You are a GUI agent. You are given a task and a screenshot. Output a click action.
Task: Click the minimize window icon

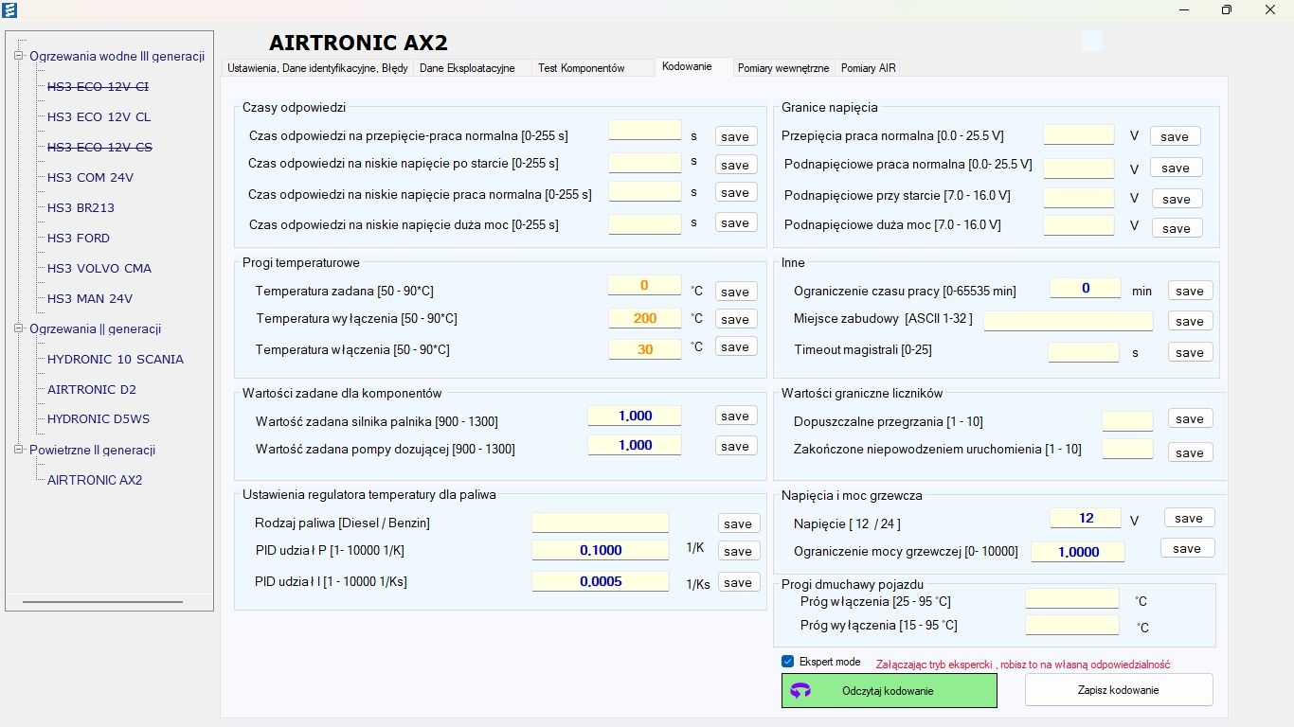(1184, 9)
